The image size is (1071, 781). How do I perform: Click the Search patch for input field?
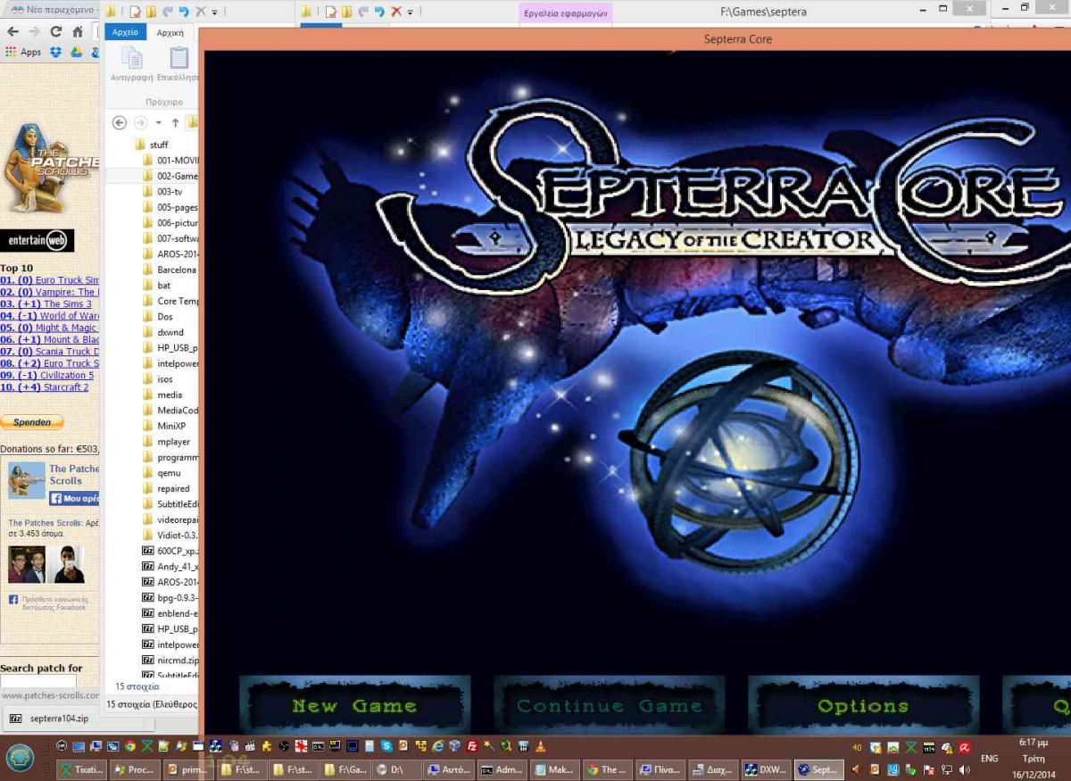[x=38, y=681]
